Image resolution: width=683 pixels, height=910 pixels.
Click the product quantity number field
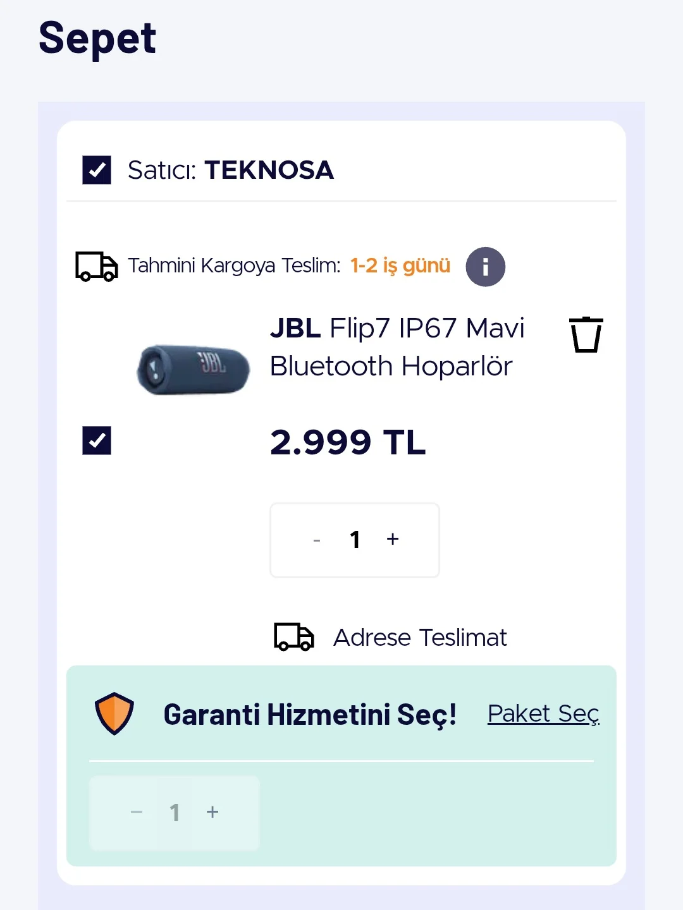click(x=355, y=540)
